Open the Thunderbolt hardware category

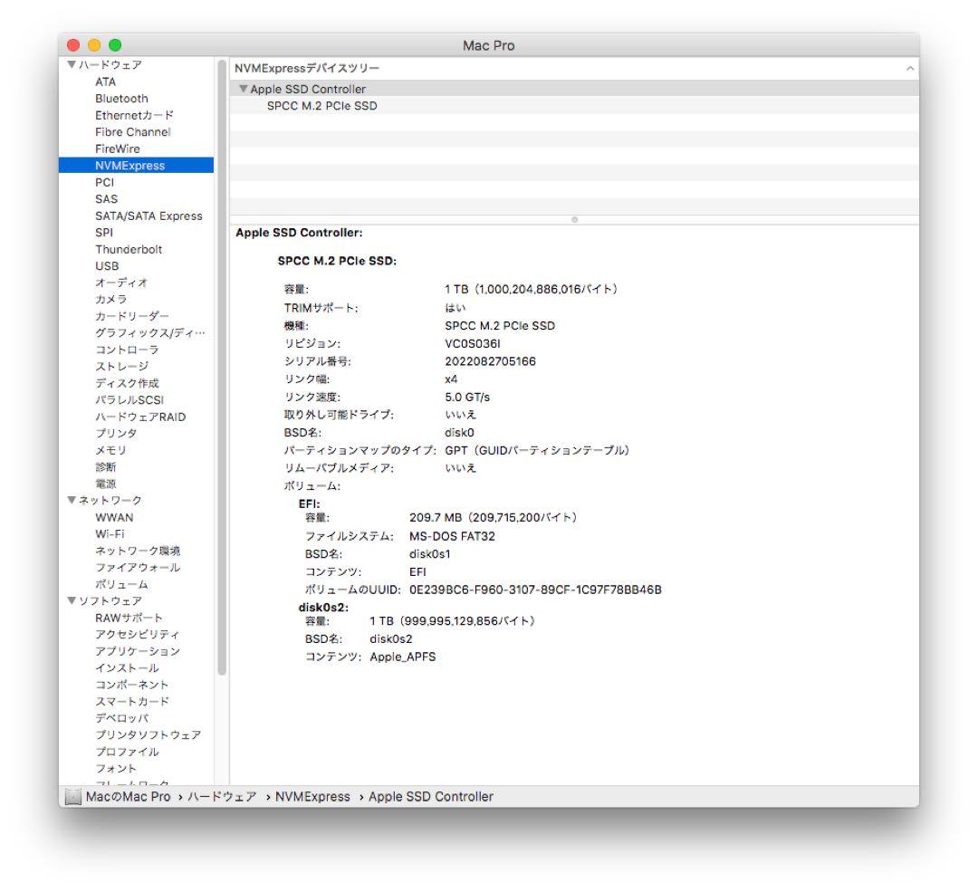click(x=128, y=248)
